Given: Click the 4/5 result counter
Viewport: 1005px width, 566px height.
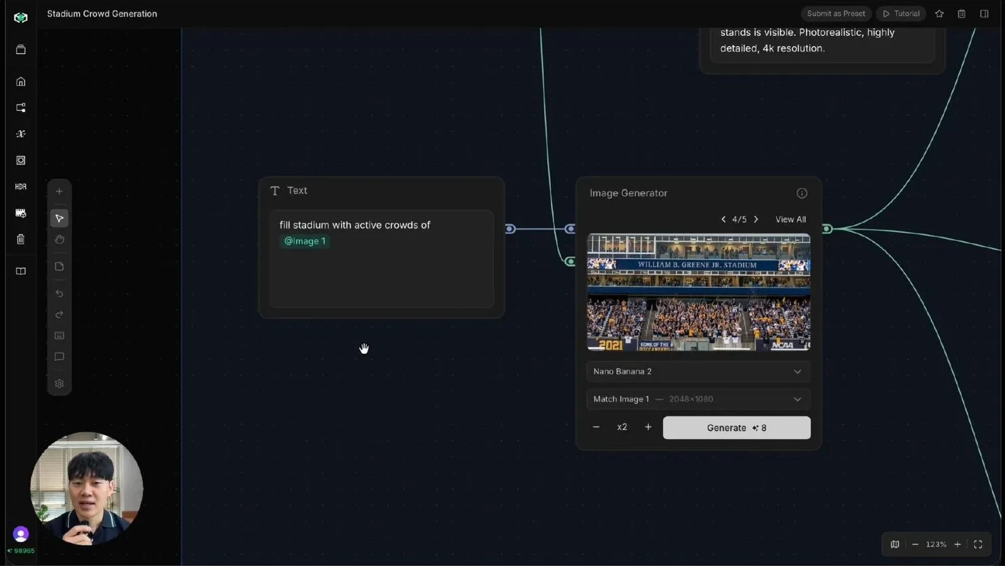Looking at the screenshot, I should pos(739,219).
